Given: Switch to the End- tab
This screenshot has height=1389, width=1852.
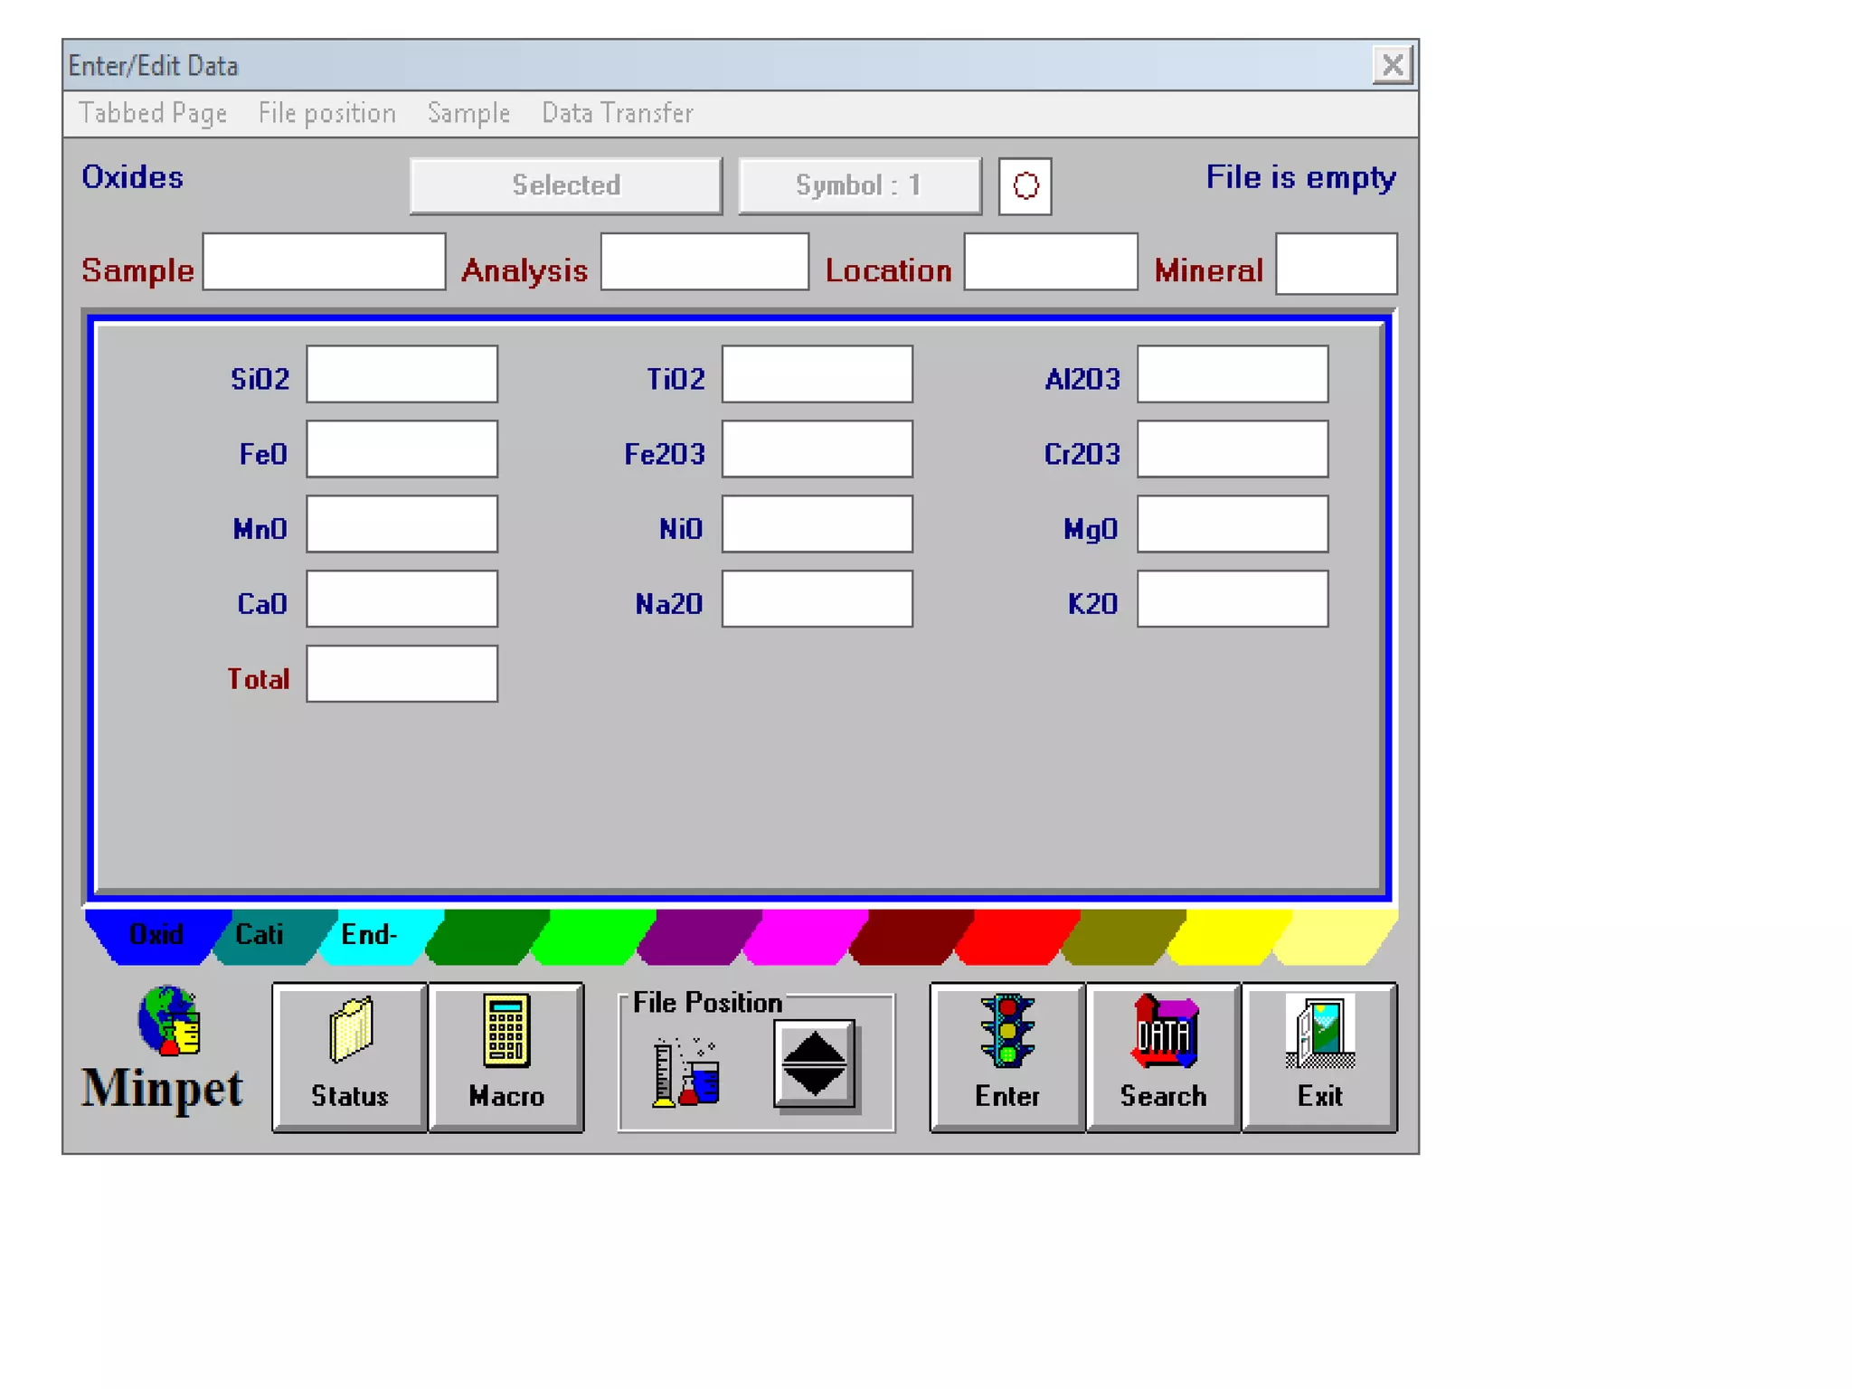Looking at the screenshot, I should coord(370,935).
